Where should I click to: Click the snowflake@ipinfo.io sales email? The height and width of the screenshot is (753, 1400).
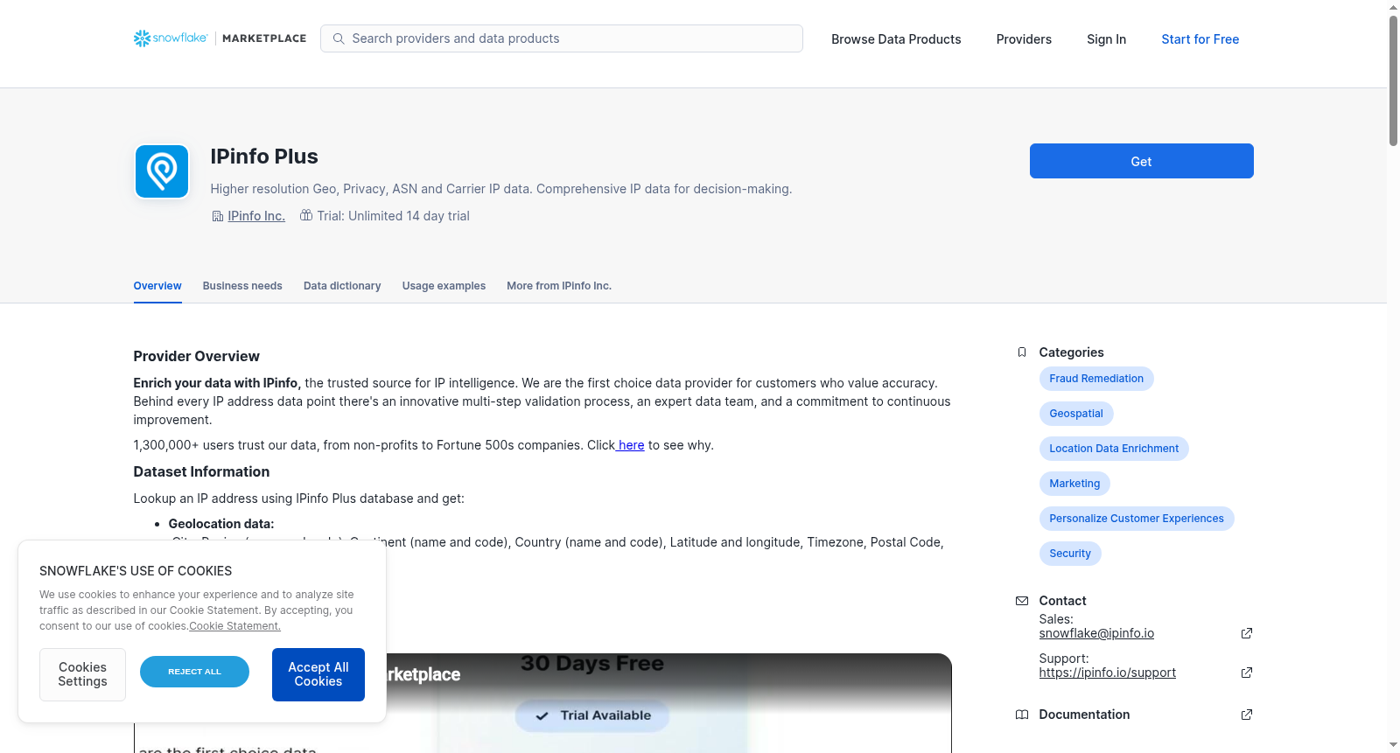[1096, 633]
